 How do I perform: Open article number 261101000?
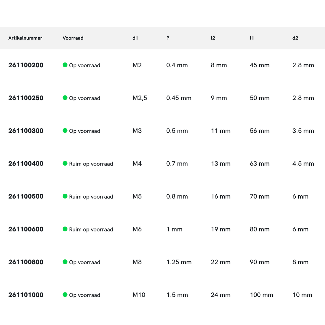coord(26,295)
